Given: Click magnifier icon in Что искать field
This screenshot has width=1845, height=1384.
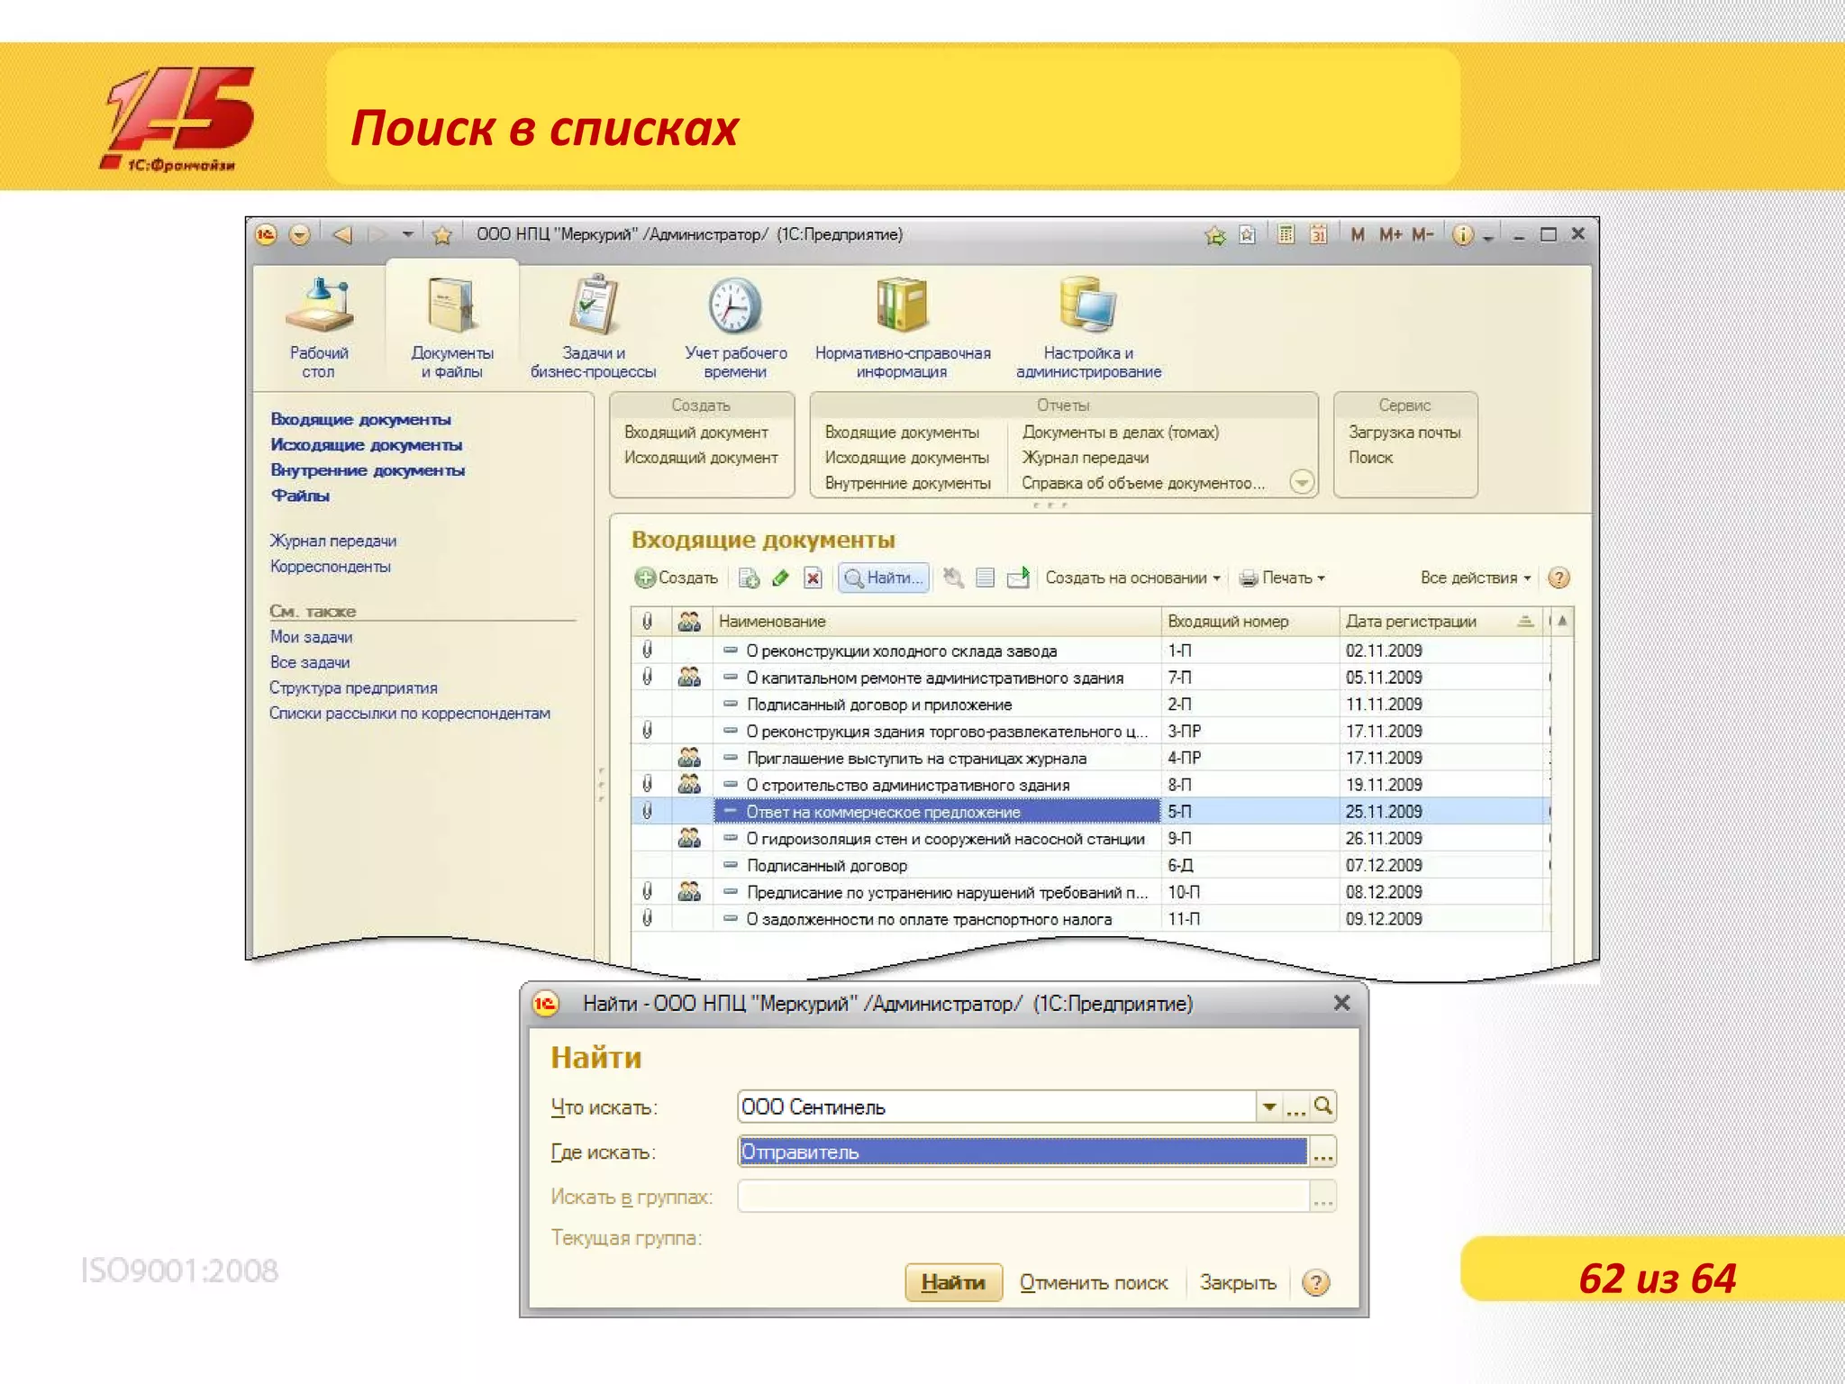Looking at the screenshot, I should 1322,1106.
